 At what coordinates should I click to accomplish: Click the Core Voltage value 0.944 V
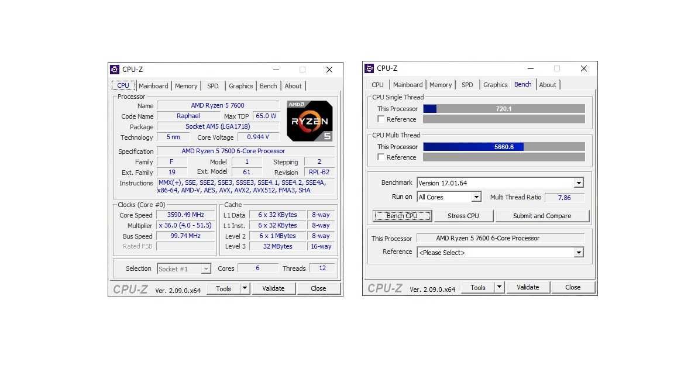pos(258,137)
